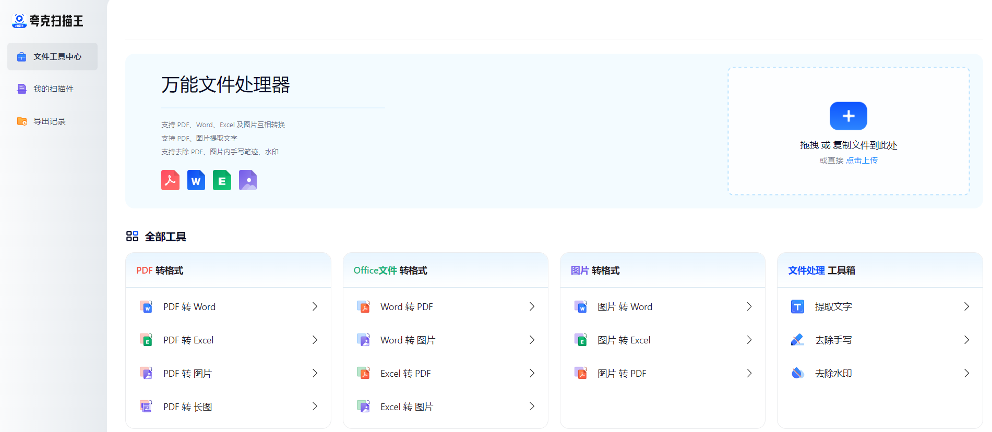Click the 文件处理 工具箱 card header
Viewport: 992px width, 432px height.
pos(880,270)
